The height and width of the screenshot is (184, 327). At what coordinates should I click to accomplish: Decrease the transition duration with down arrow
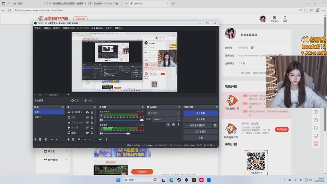179,121
